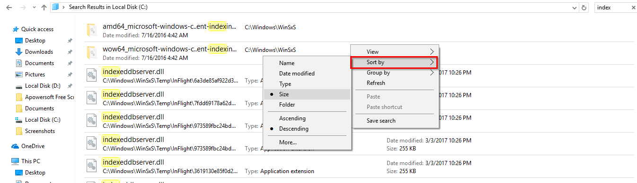Open Pictures in navigation pane
This screenshot has width=637, height=183.
(35, 75)
